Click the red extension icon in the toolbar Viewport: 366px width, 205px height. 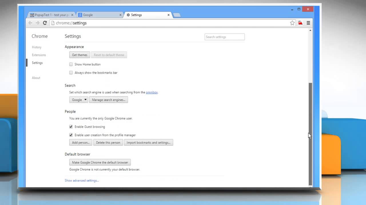point(300,23)
